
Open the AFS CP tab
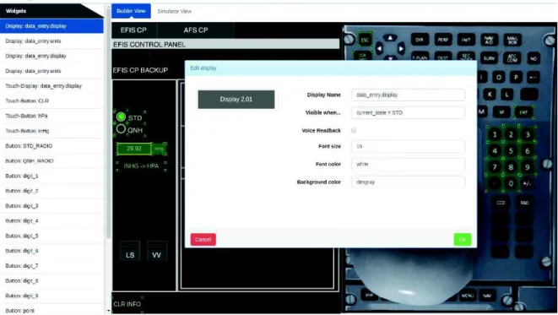coord(196,30)
